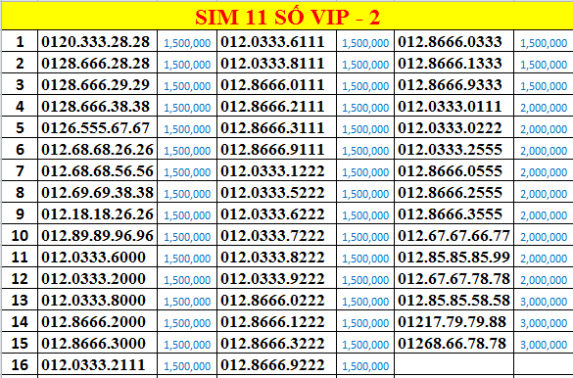Select phone number 01268.66.78.78
This screenshot has height=378, width=573.
pyautogui.click(x=453, y=344)
